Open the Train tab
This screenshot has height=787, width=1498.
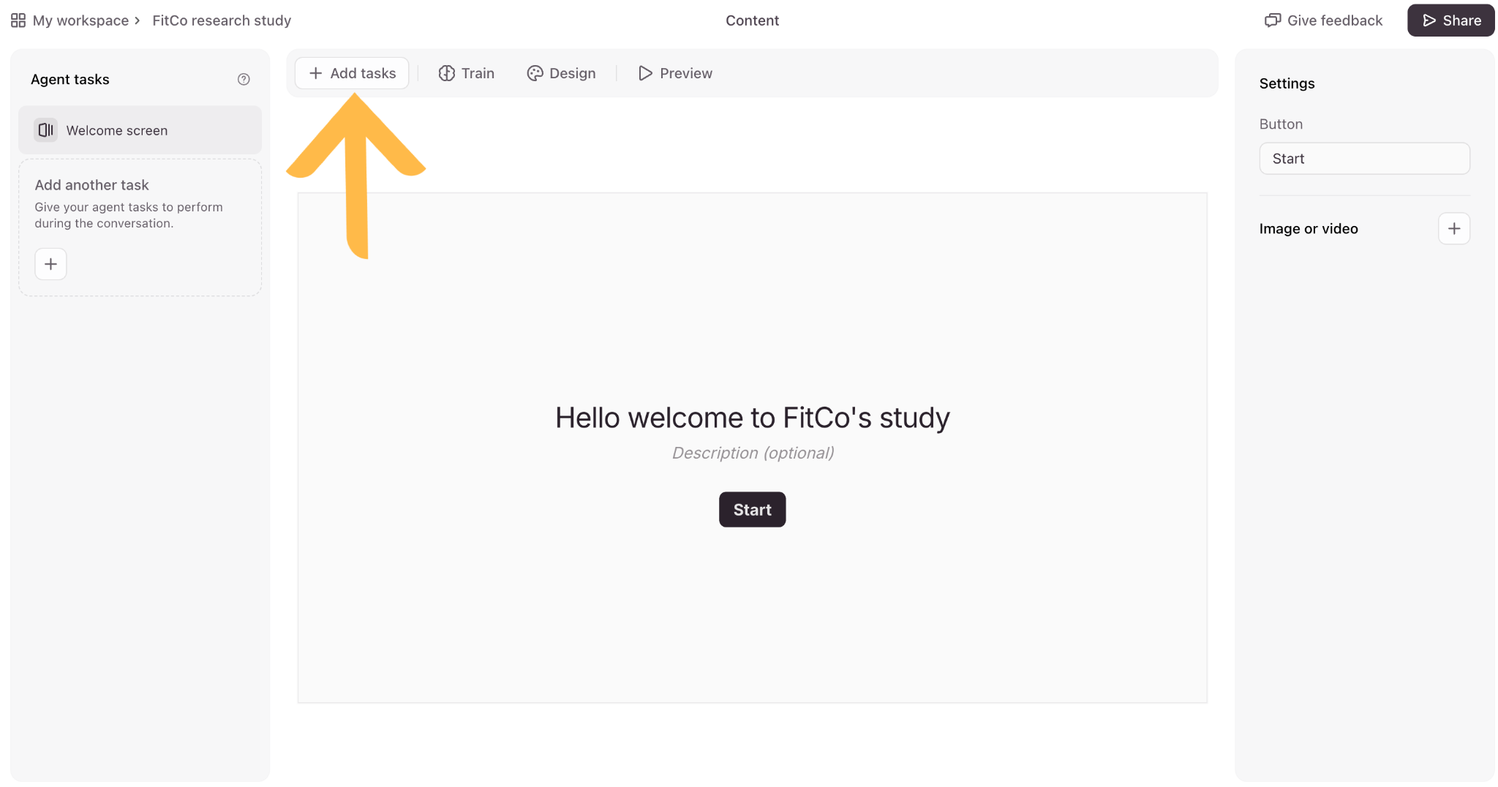467,73
